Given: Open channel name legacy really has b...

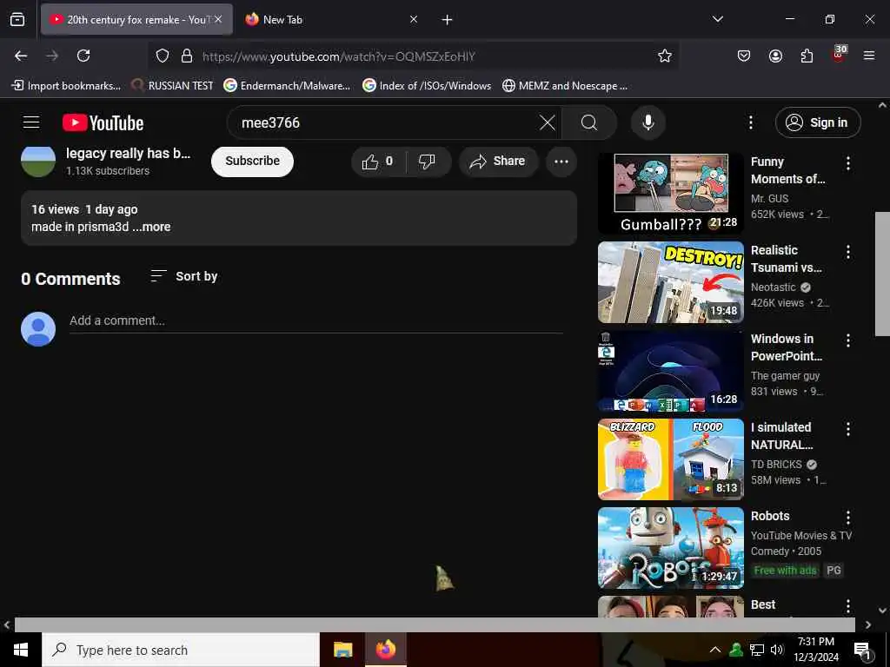Looking at the screenshot, I should pos(129,153).
